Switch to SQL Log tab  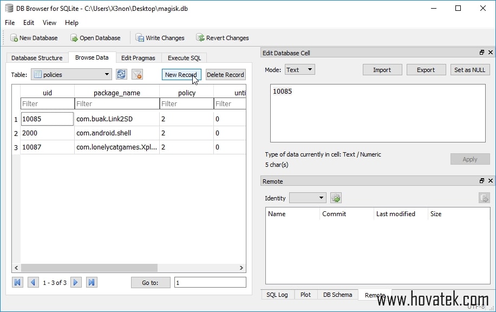coord(277,295)
